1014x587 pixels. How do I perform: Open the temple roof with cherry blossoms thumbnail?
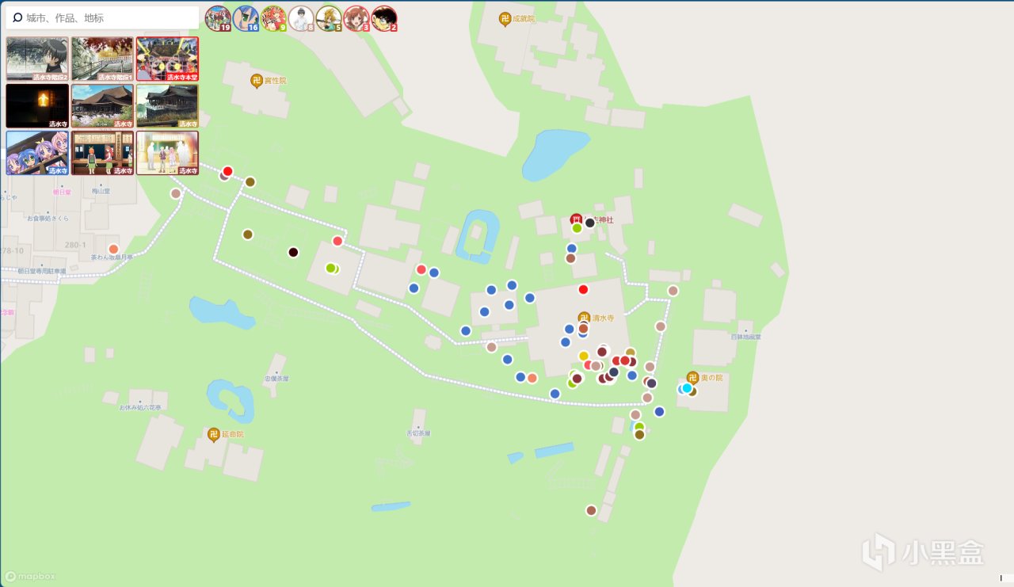click(x=102, y=106)
